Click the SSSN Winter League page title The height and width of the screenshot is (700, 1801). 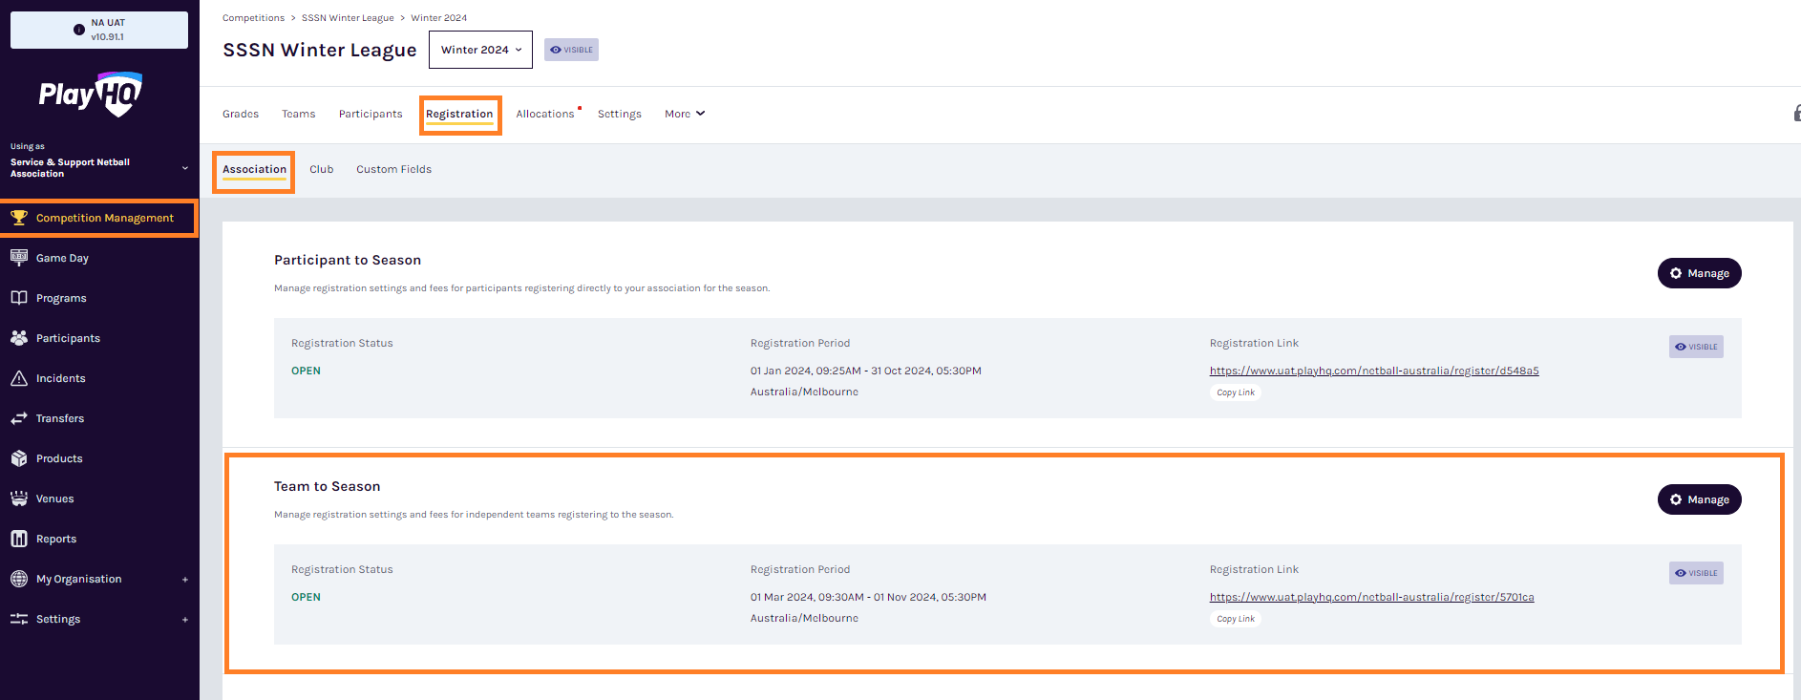(x=320, y=50)
